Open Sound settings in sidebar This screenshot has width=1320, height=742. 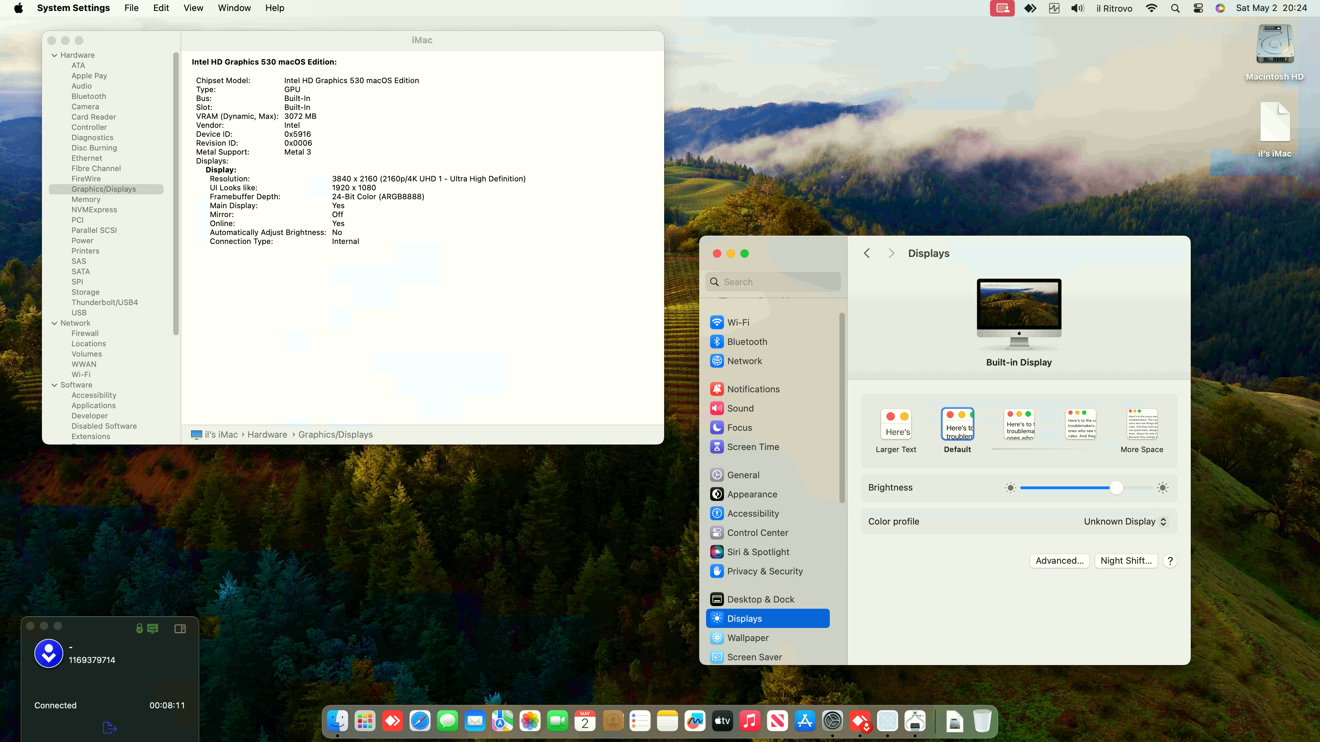[768, 408]
